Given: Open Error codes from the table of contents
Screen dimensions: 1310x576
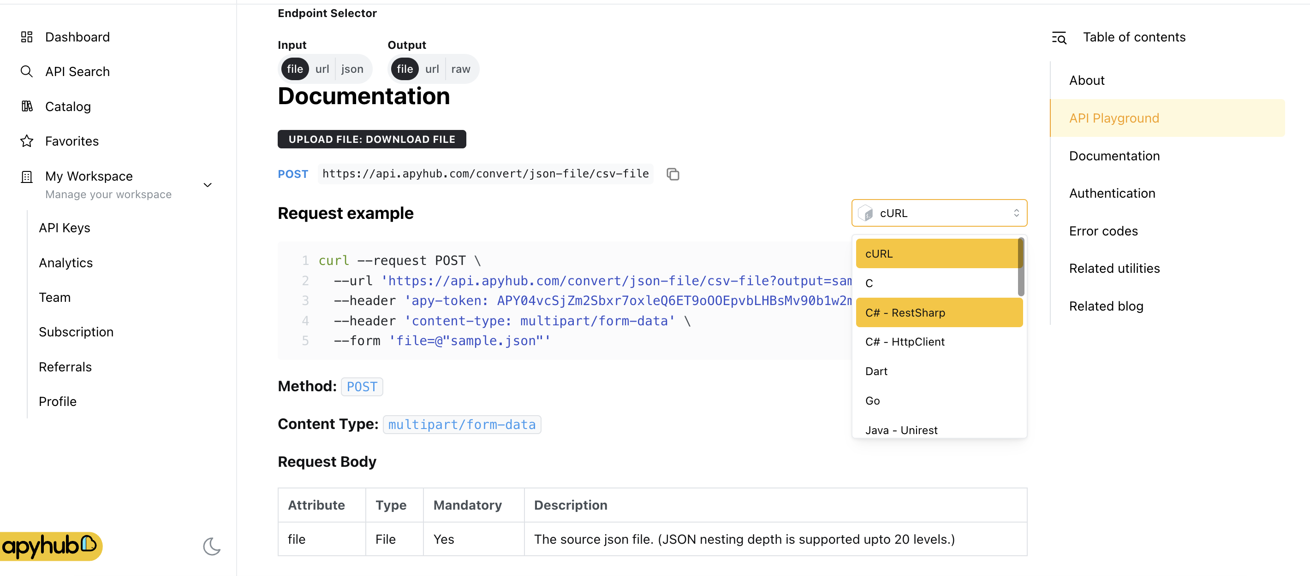Looking at the screenshot, I should click(x=1103, y=230).
